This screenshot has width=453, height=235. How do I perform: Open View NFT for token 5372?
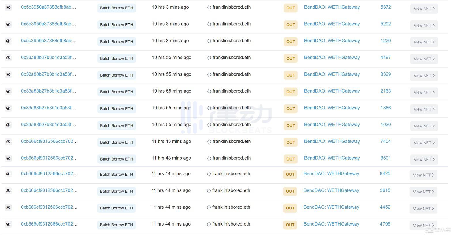(x=424, y=9)
